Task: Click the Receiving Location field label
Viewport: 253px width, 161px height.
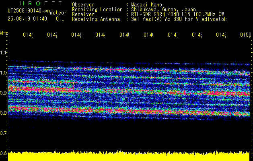Action: pos(97,9)
